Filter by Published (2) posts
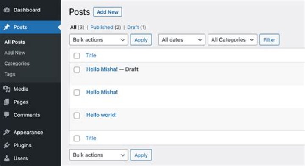 coord(105,27)
